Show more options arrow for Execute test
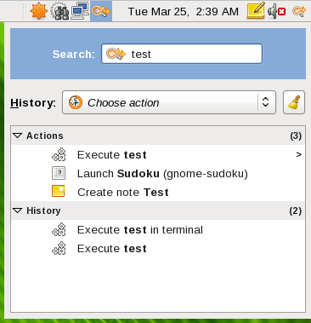Image resolution: width=311 pixels, height=323 pixels. (x=298, y=155)
